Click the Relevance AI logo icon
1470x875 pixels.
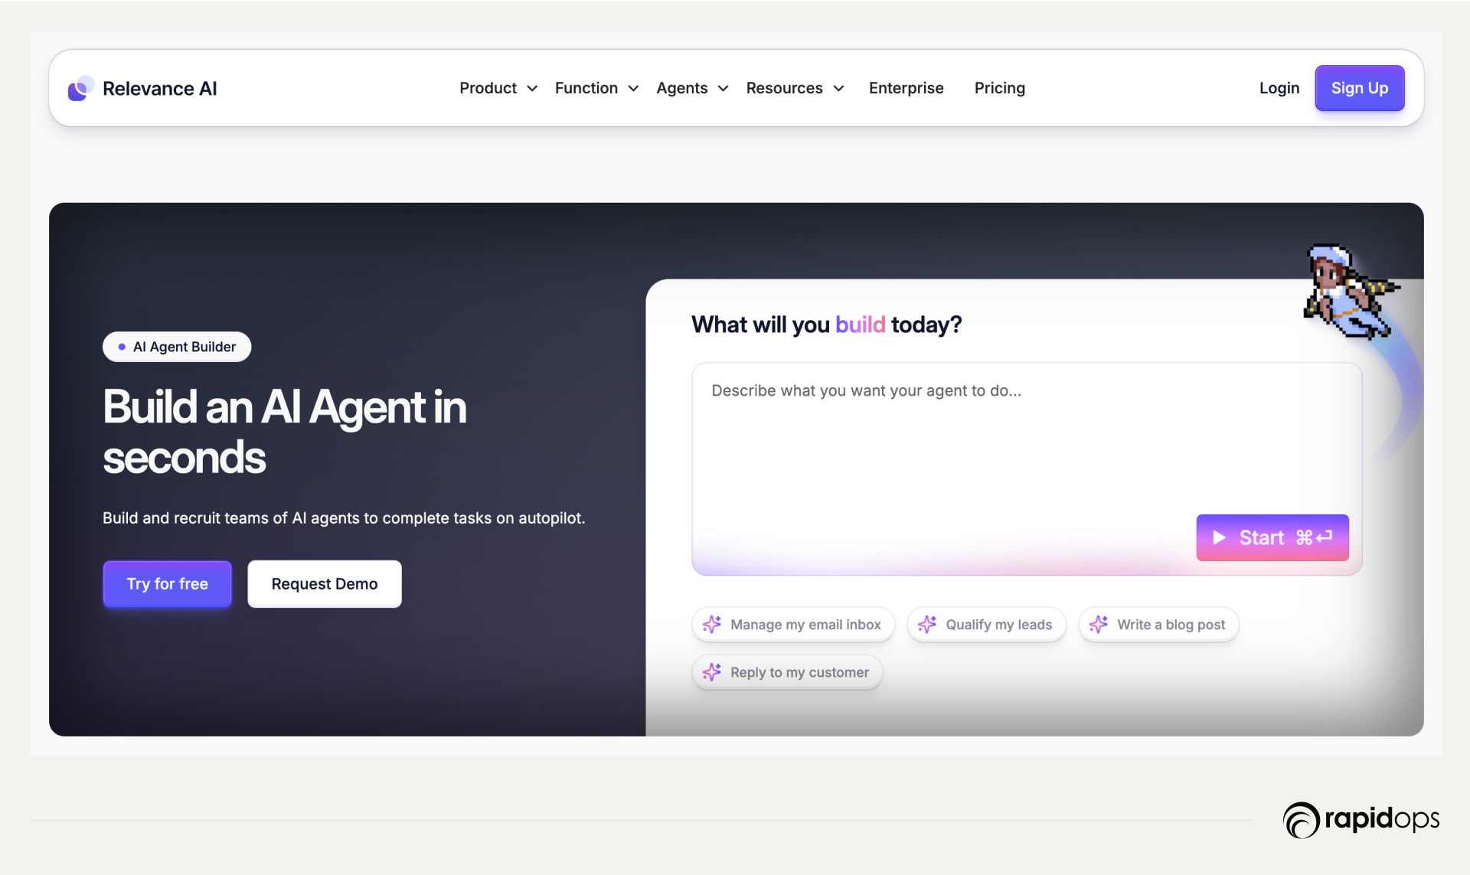click(80, 88)
